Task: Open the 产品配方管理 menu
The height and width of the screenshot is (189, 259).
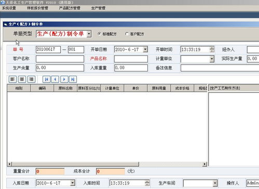Action: 70,8
